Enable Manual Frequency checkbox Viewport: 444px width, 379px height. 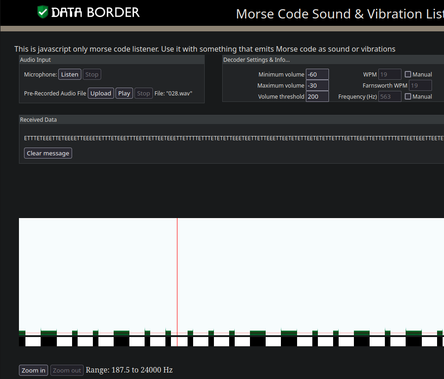408,96
